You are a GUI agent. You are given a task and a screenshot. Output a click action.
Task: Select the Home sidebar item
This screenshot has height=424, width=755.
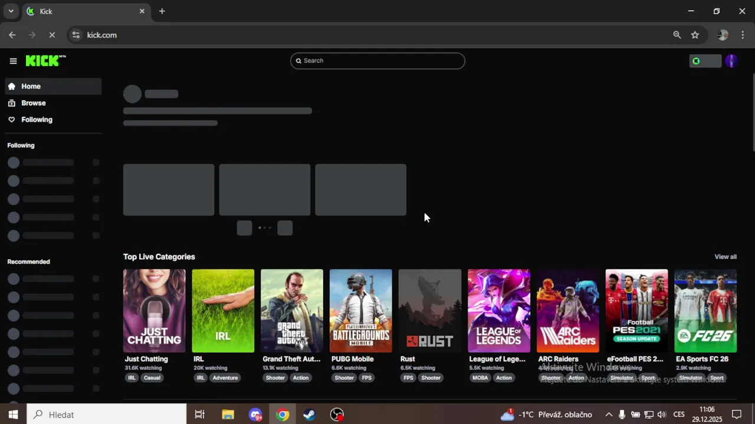pyautogui.click(x=54, y=87)
